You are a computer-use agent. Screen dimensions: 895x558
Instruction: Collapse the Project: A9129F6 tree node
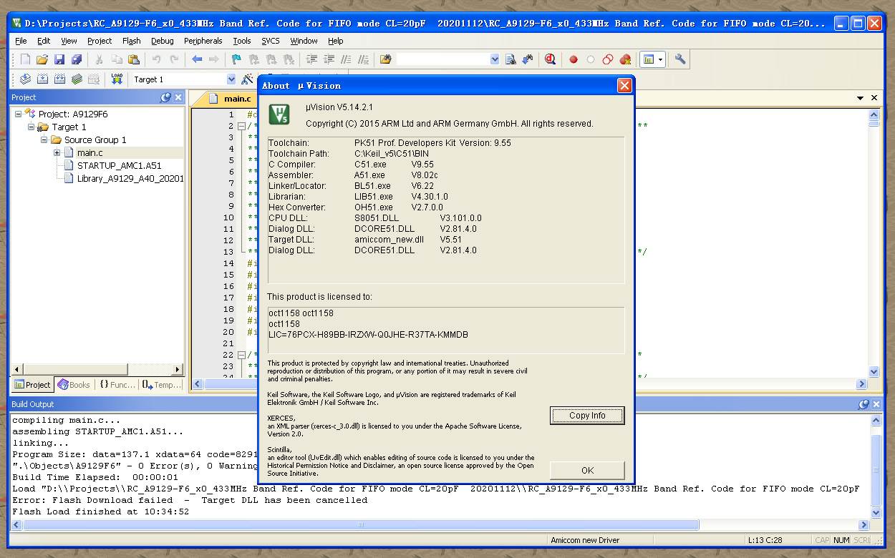coord(19,114)
